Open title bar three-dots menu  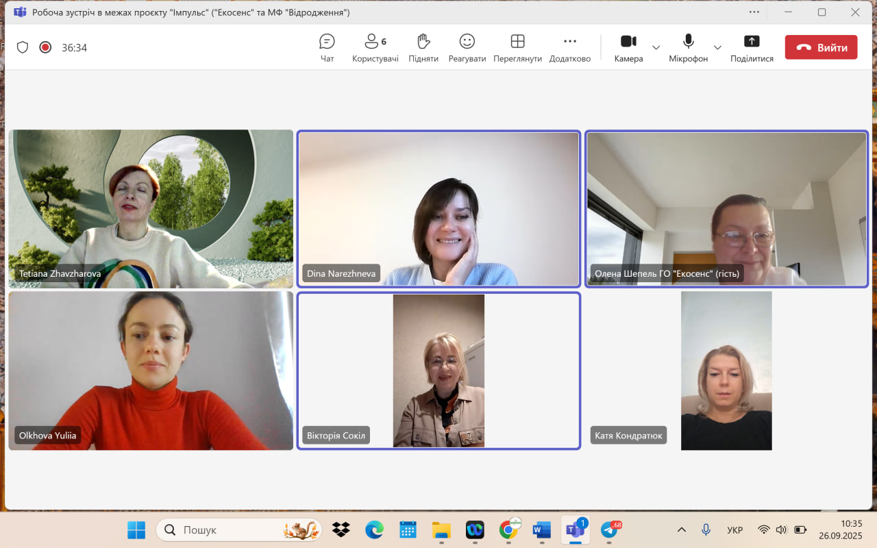click(754, 12)
